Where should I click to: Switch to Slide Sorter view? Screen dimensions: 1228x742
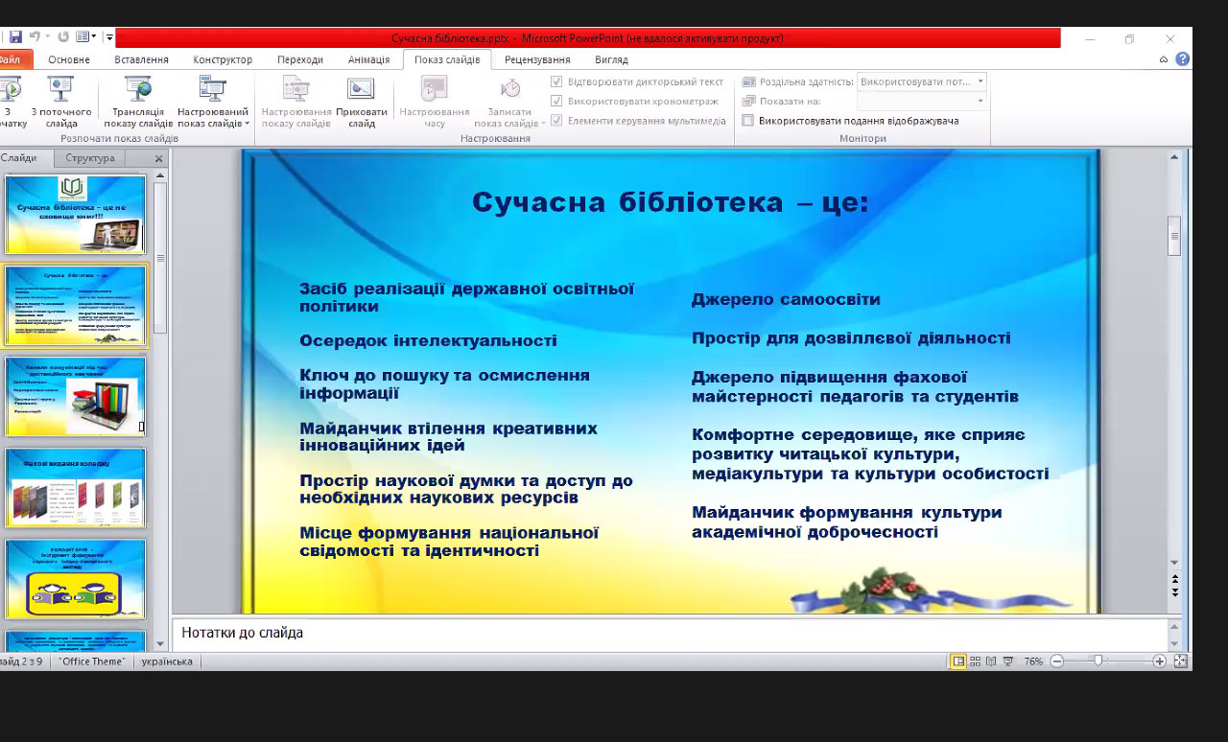tap(975, 661)
